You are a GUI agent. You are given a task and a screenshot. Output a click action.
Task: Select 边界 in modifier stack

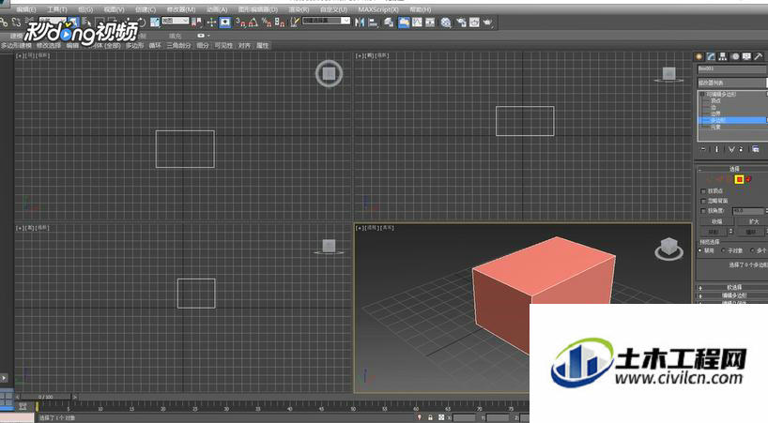tap(715, 113)
